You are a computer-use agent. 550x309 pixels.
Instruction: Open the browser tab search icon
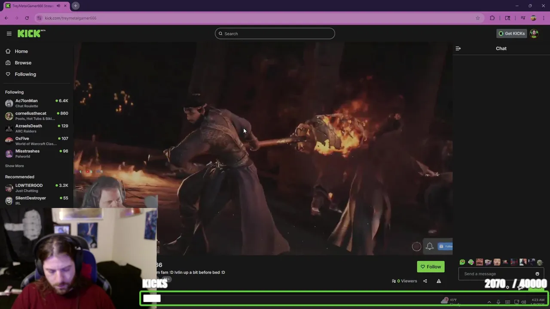(507, 18)
